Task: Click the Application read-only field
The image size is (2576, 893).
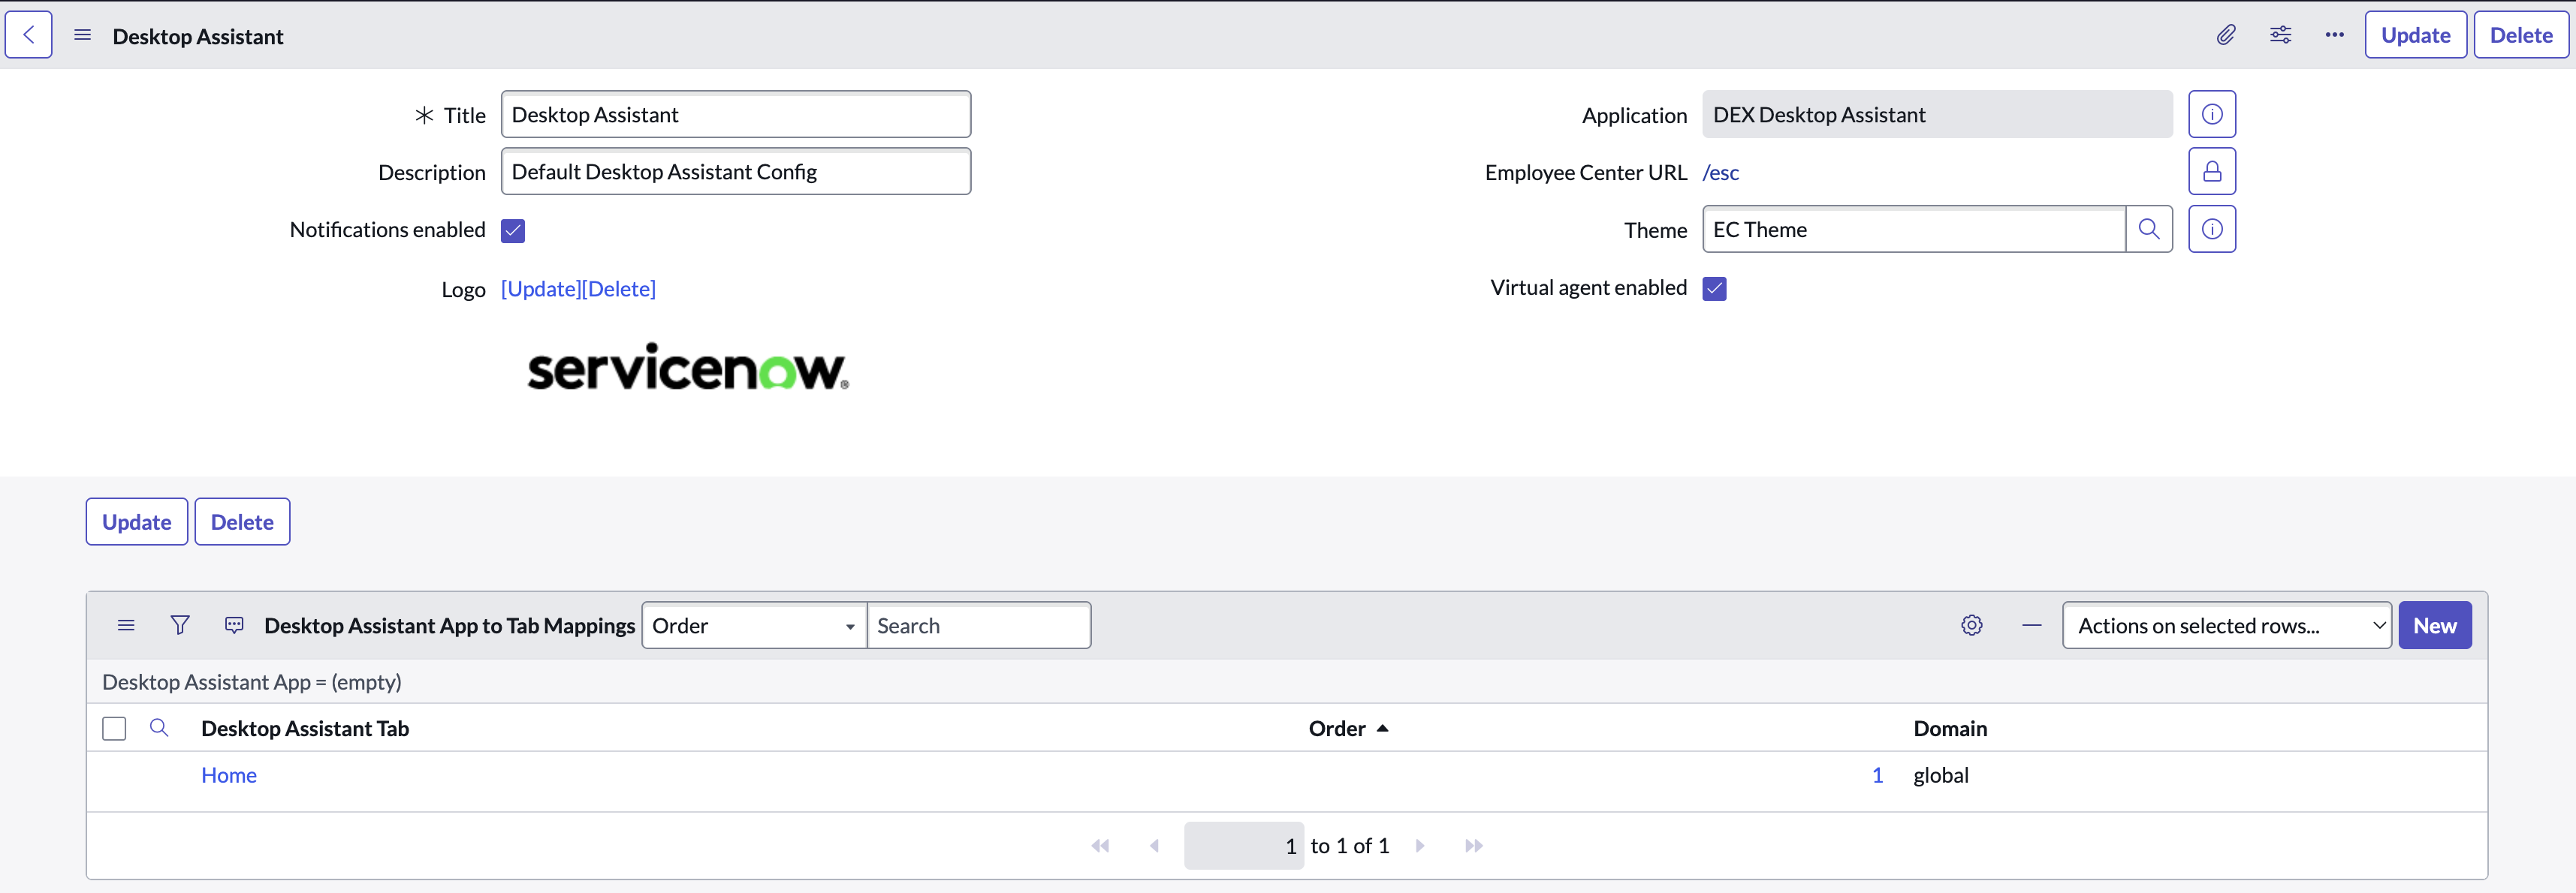Action: [1937, 114]
